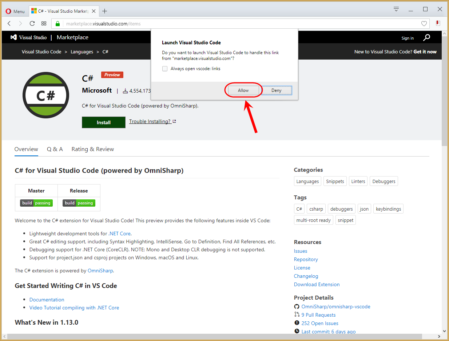Click the vertical page scrollbar
The height and width of the screenshot is (341, 449).
(444, 181)
